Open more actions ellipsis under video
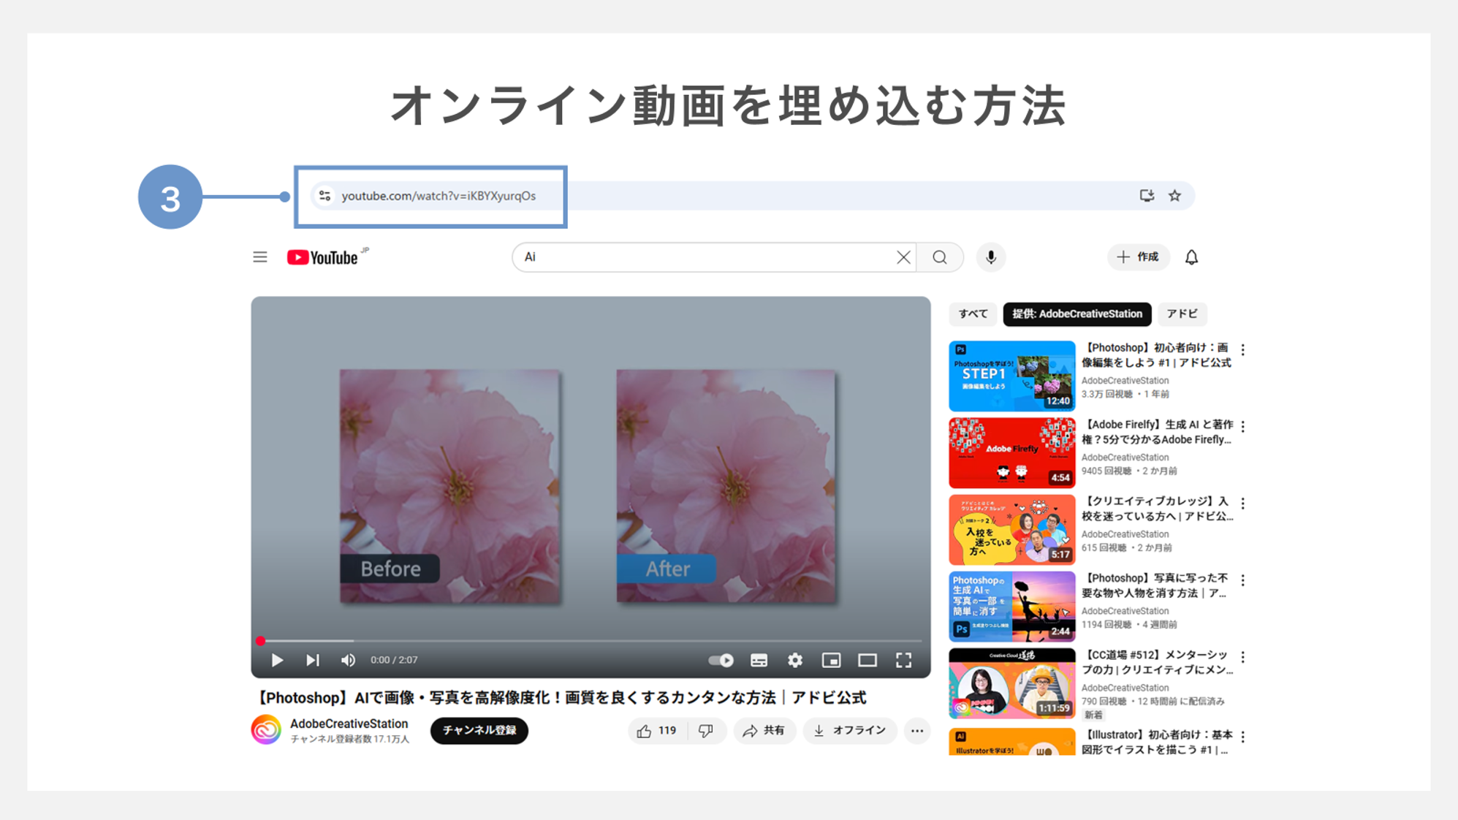Viewport: 1458px width, 820px height. click(917, 731)
